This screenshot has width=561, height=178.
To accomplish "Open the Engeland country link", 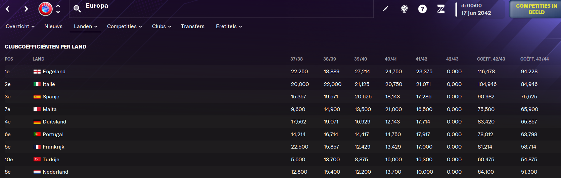I will pyautogui.click(x=54, y=72).
